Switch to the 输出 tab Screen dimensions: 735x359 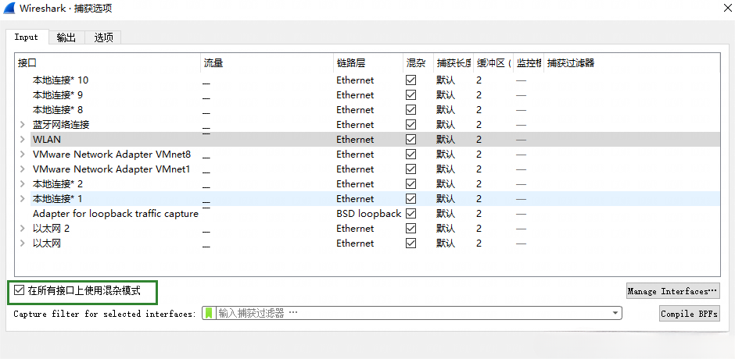[x=66, y=37]
